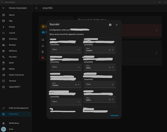Open the Énergie panel
The width and height of the screenshot is (167, 132).
(16, 27)
